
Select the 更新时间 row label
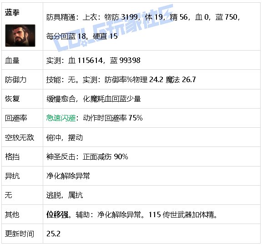pyautogui.click(x=20, y=234)
